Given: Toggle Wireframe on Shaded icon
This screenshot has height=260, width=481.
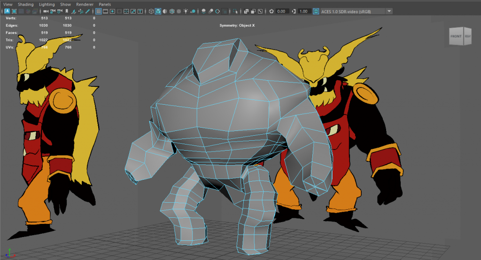Looking at the screenshot, I should pos(172,11).
